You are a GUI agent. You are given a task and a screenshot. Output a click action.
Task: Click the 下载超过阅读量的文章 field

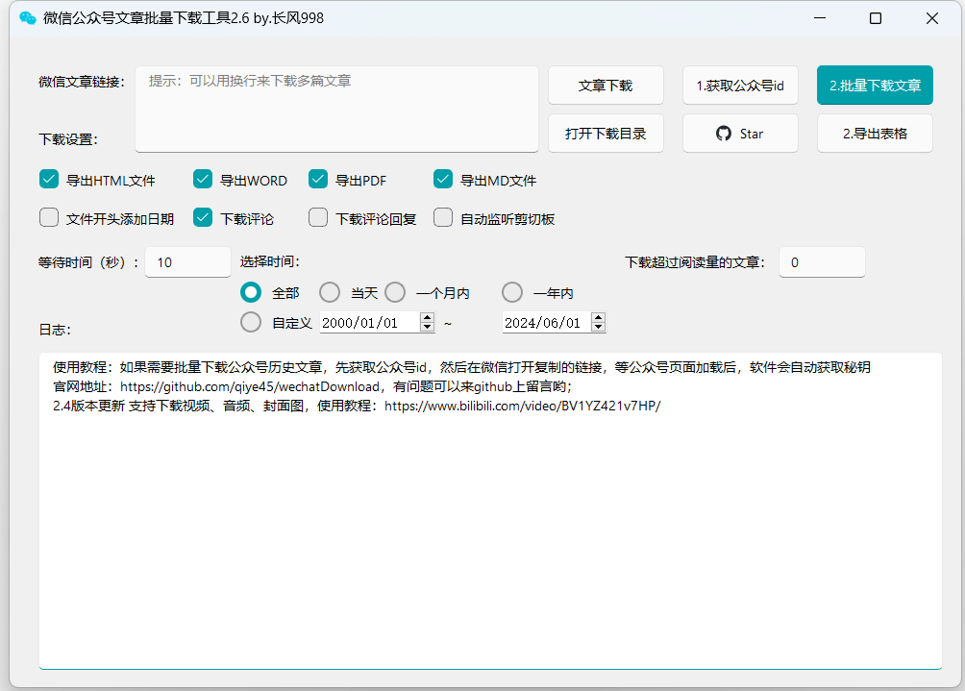coord(822,262)
